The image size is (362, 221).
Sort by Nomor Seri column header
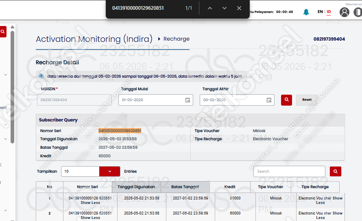(x=87, y=187)
